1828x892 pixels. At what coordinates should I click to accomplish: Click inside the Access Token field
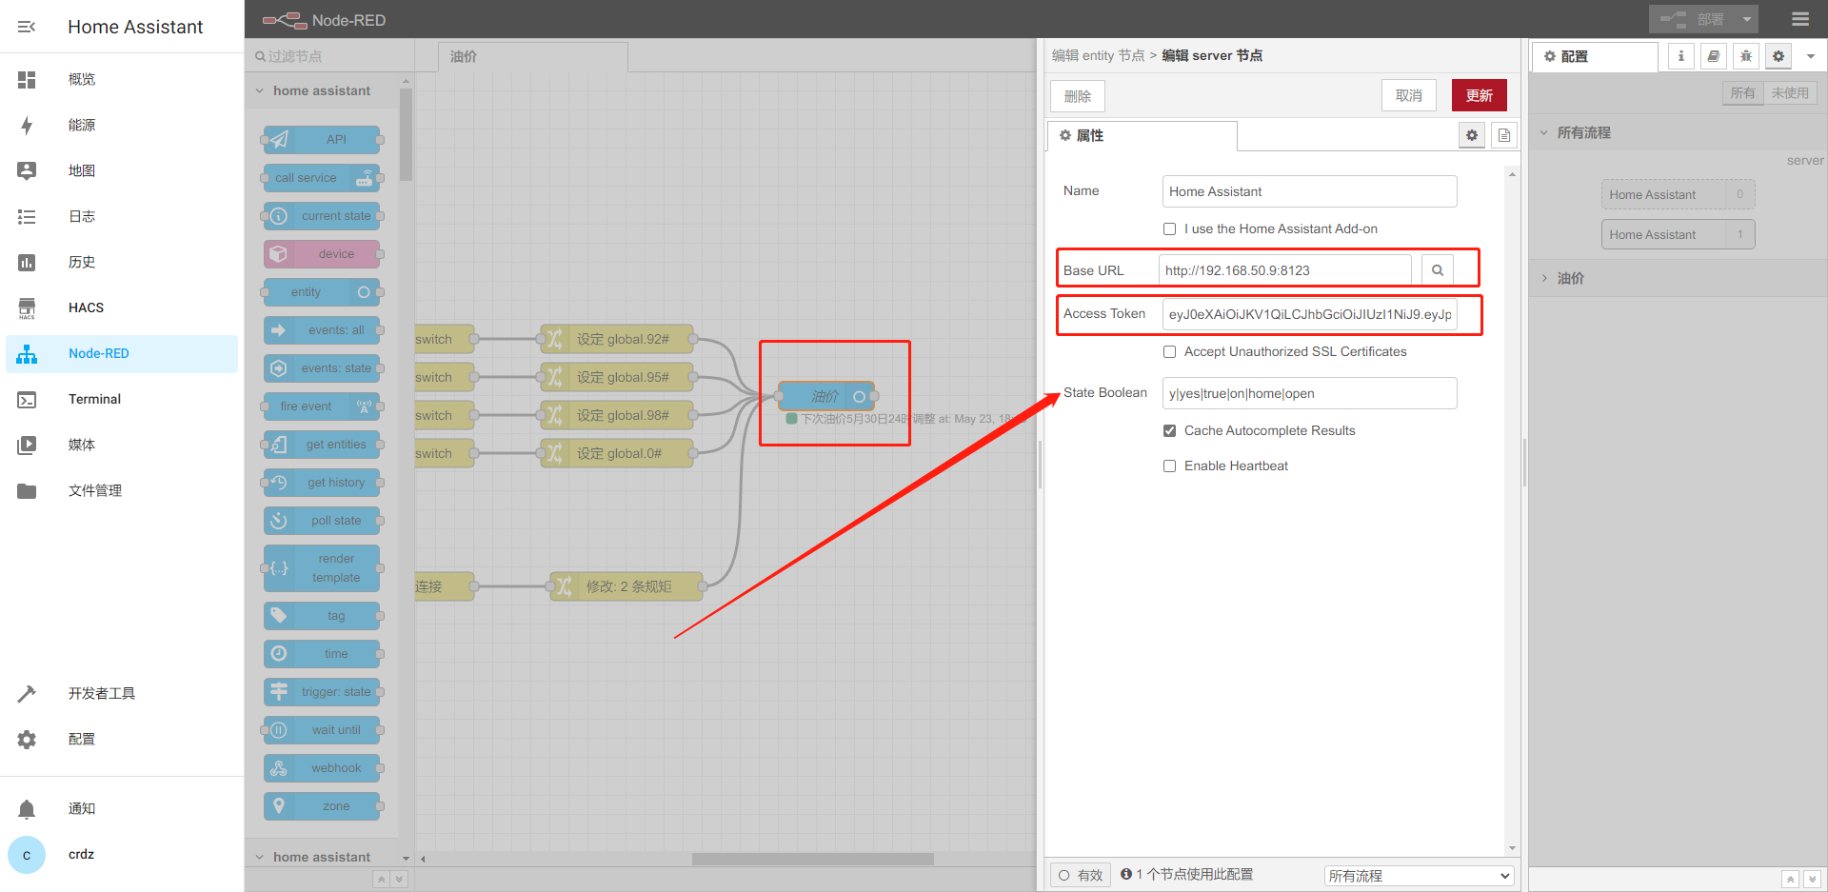1309,314
